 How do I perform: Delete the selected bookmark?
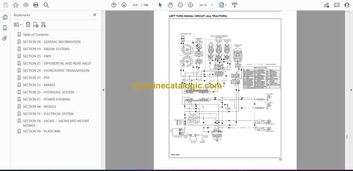[x=28, y=25]
